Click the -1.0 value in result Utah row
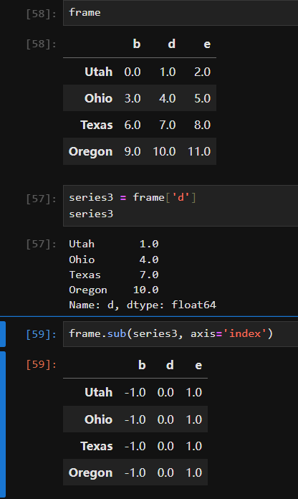298x499 pixels. [135, 392]
